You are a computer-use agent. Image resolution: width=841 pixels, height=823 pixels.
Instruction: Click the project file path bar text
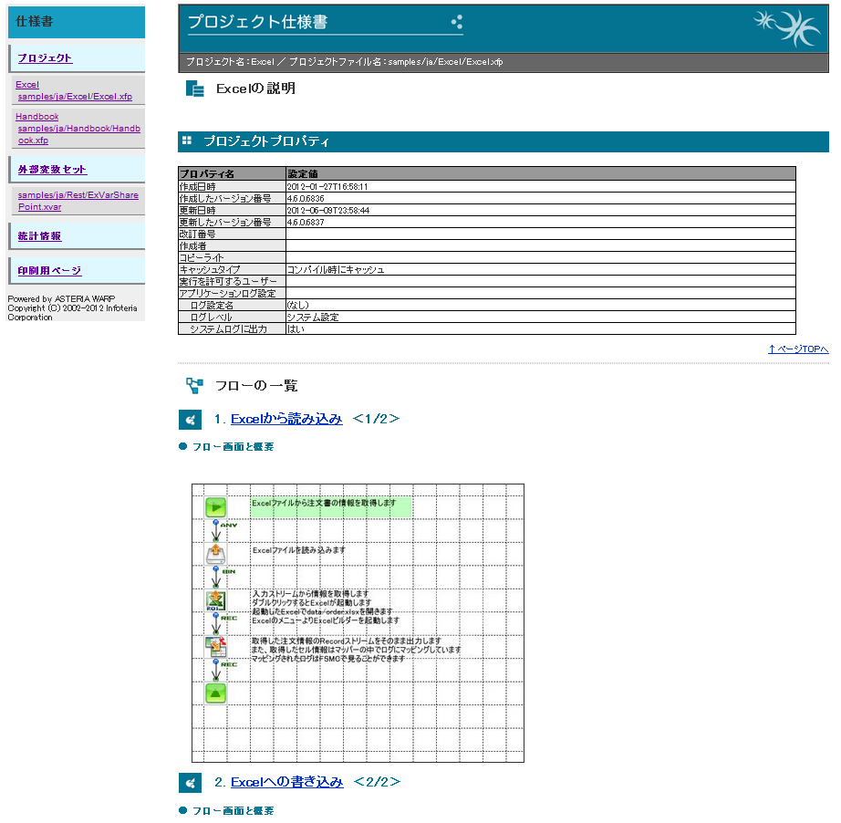click(x=345, y=62)
